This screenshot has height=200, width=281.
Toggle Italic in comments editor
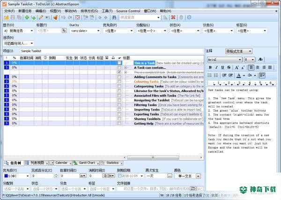click(x=216, y=67)
